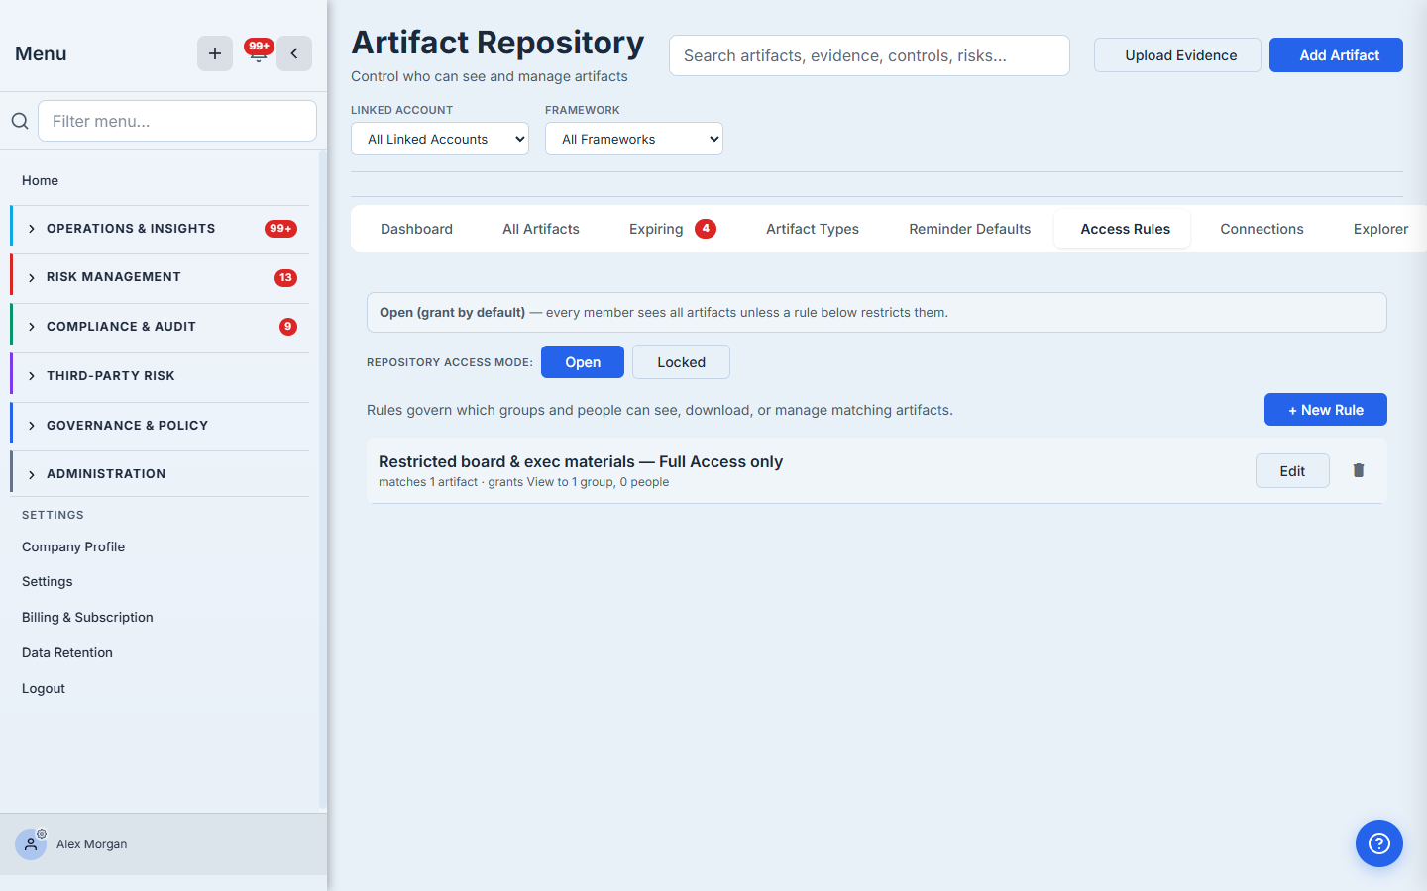Switch to the Dashboard tab
This screenshot has width=1427, height=891.
coord(416,229)
